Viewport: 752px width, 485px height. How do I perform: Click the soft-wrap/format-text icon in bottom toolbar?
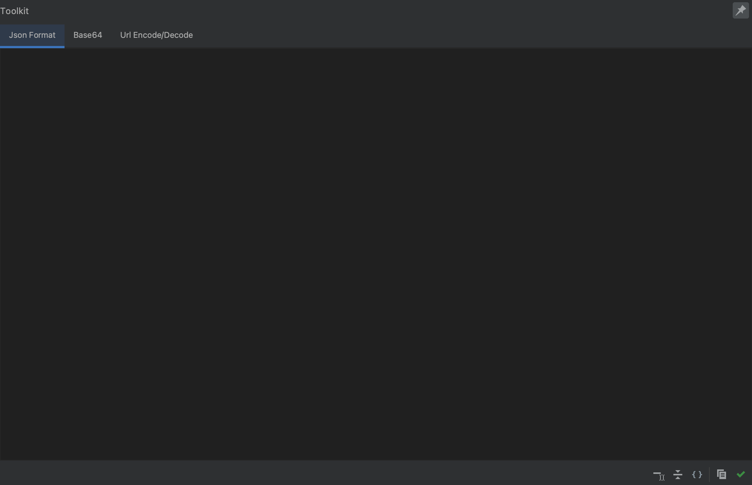(x=659, y=475)
